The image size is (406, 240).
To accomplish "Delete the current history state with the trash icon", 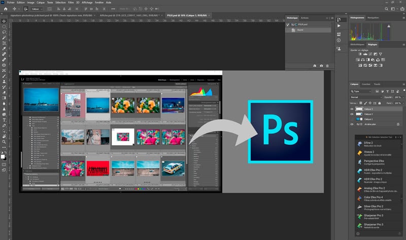I will (x=327, y=66).
